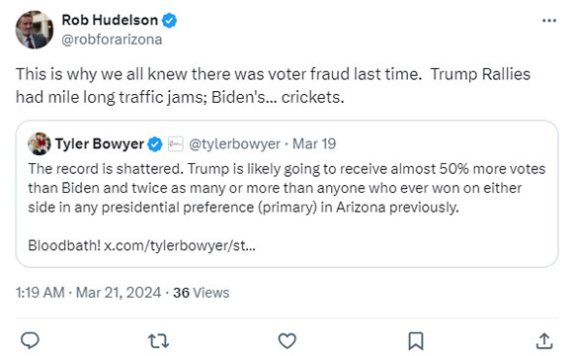The height and width of the screenshot is (356, 574).
Task: Repost this tweet with retweet icon
Action: (x=158, y=340)
